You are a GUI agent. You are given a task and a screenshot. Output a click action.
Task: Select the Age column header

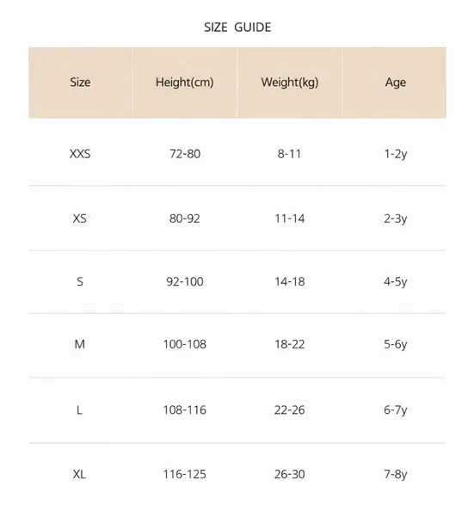tap(396, 83)
